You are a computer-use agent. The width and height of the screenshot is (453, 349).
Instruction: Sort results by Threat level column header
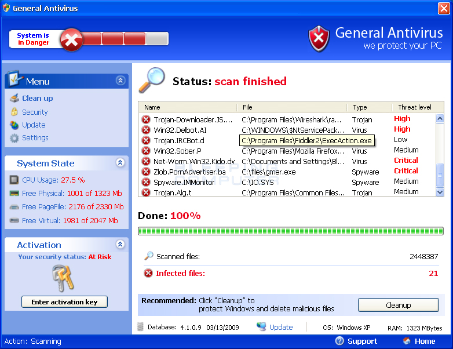pyautogui.click(x=418, y=107)
